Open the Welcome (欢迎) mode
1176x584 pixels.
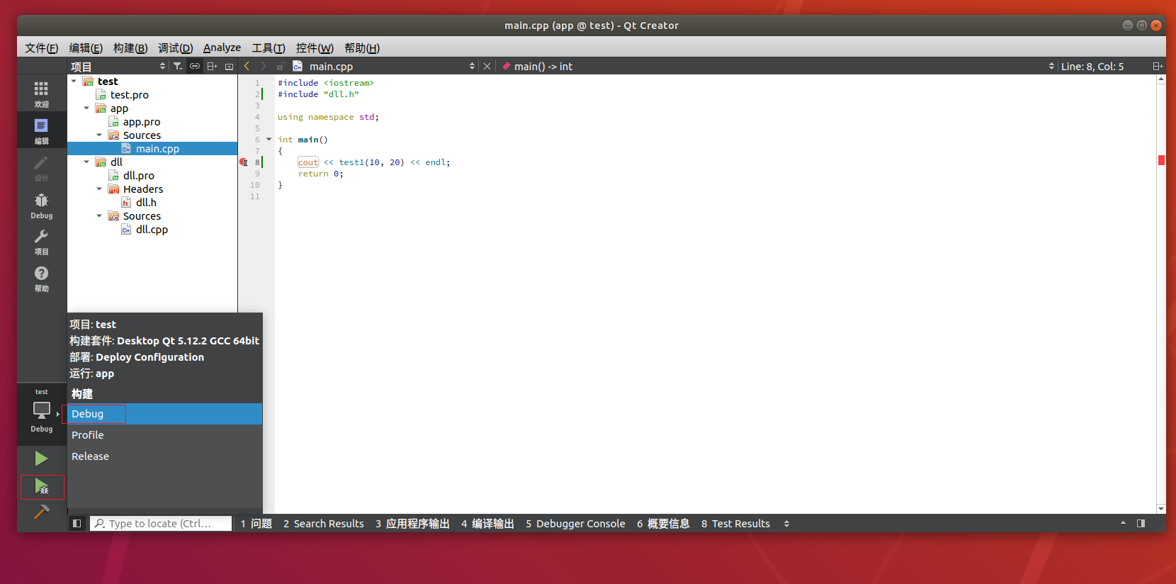[x=42, y=94]
